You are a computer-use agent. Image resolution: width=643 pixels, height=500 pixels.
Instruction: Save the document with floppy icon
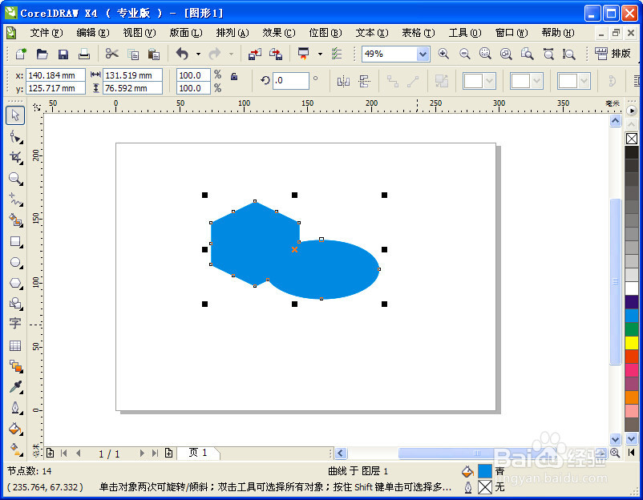click(x=63, y=54)
